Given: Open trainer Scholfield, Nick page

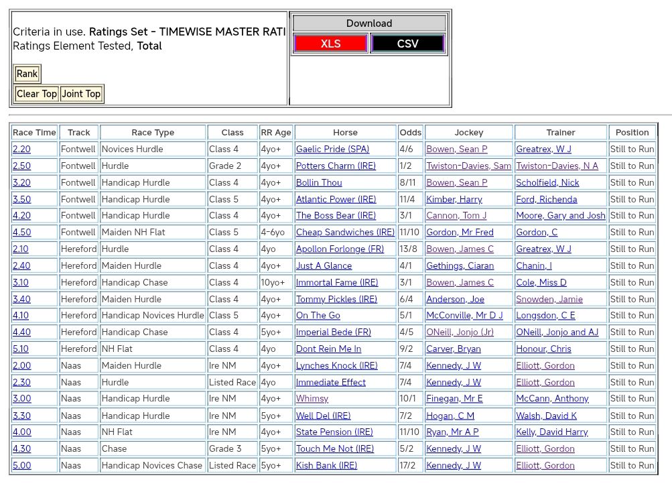Looking at the screenshot, I should [547, 182].
